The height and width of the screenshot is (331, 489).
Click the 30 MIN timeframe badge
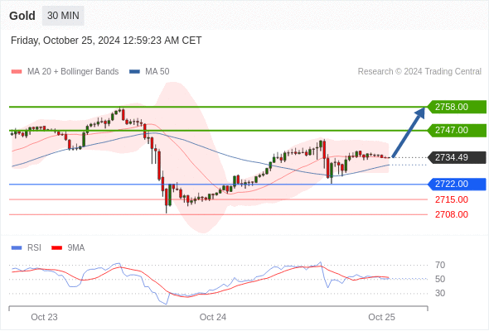[63, 16]
